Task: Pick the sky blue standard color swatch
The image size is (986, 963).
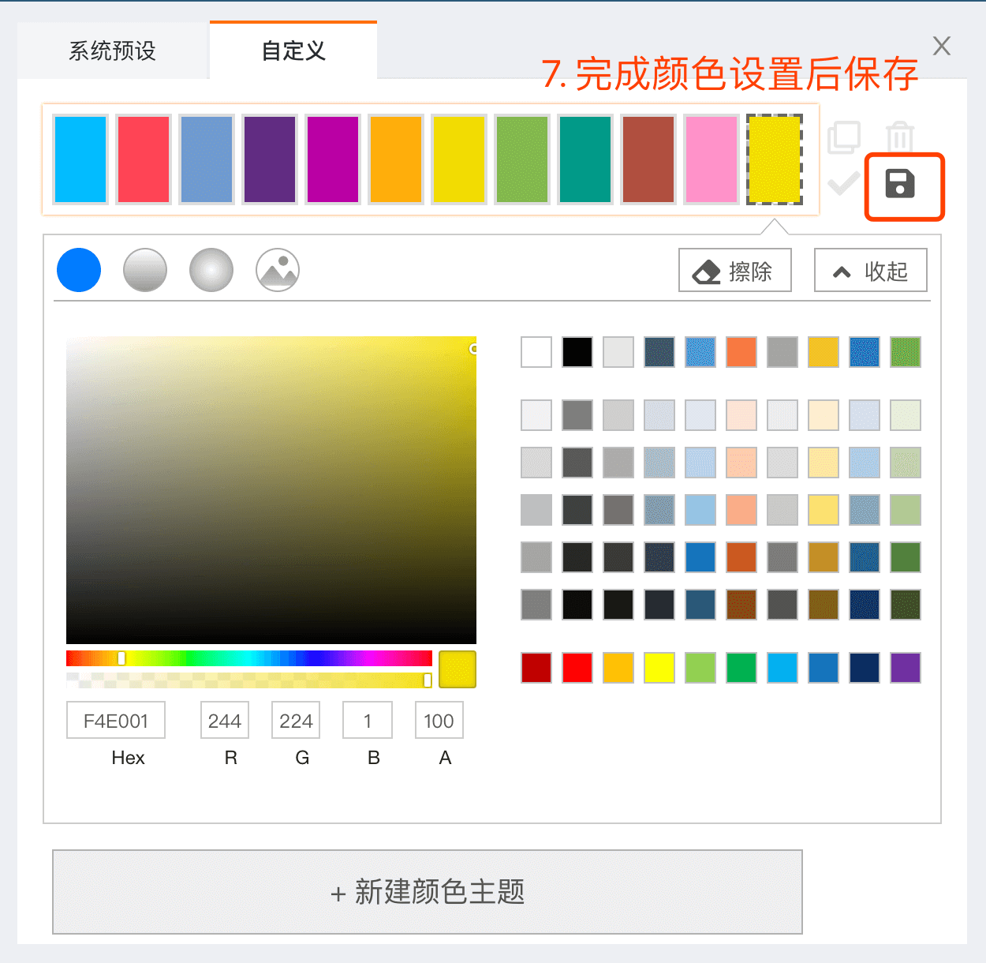Action: coord(782,668)
